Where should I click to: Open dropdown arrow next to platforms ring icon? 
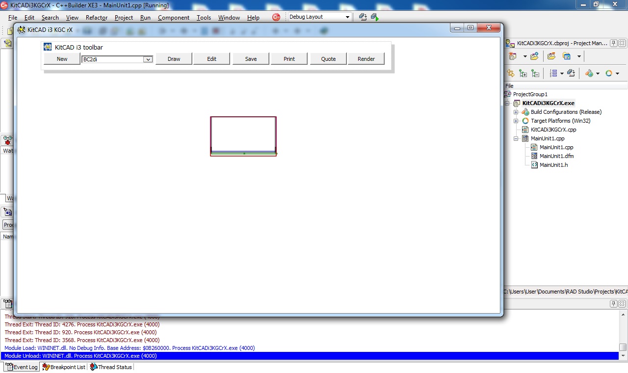coord(617,74)
